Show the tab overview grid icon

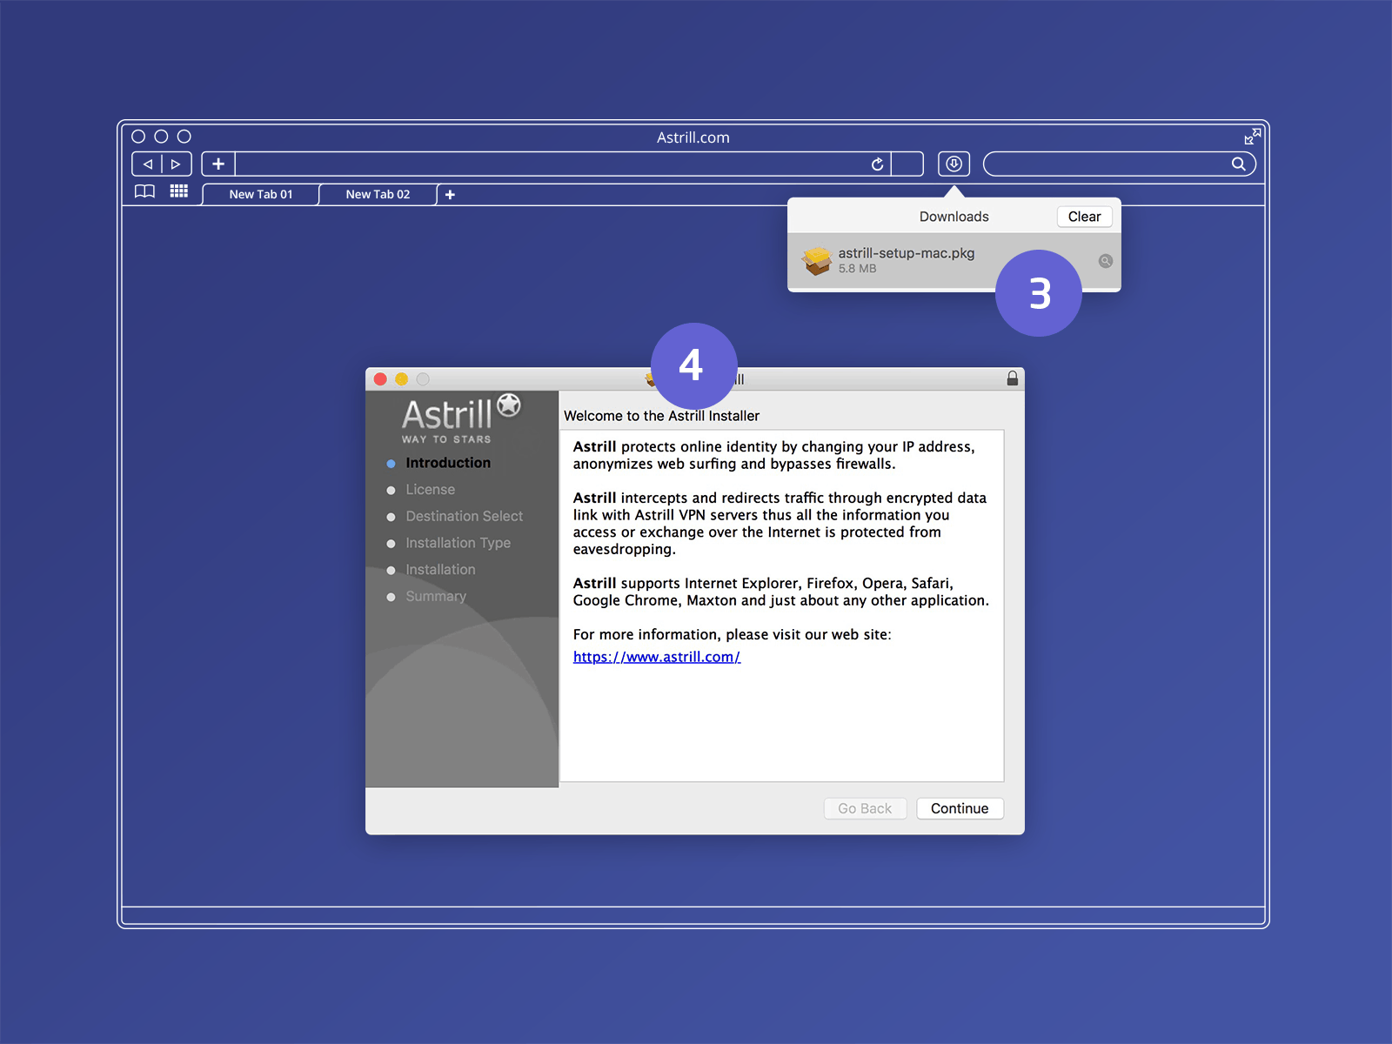pyautogui.click(x=178, y=191)
